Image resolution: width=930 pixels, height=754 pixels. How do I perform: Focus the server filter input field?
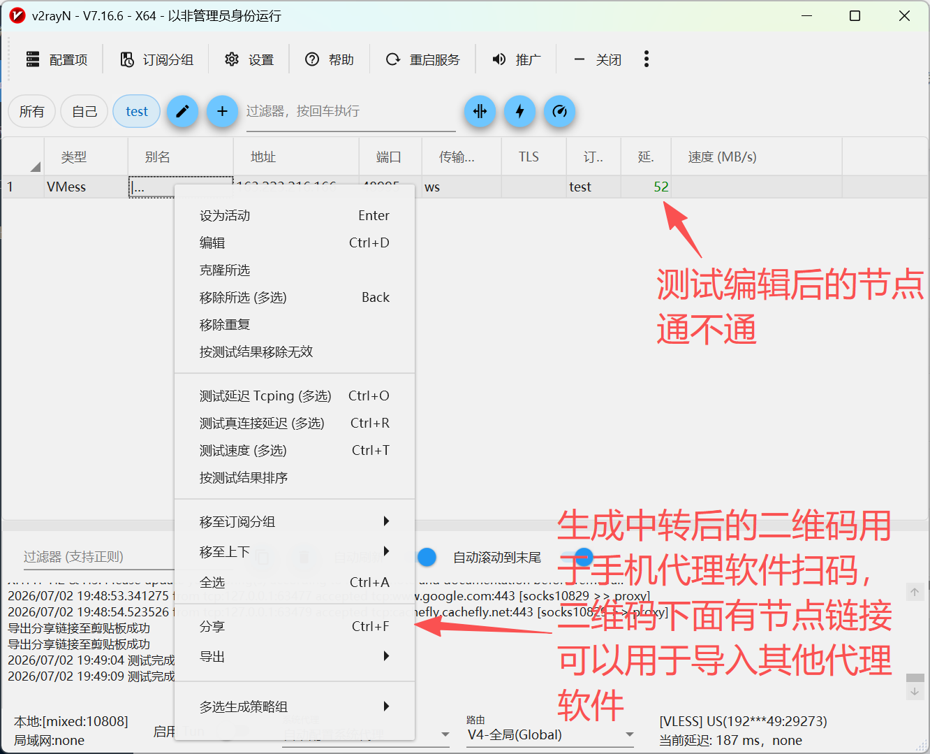coord(350,111)
